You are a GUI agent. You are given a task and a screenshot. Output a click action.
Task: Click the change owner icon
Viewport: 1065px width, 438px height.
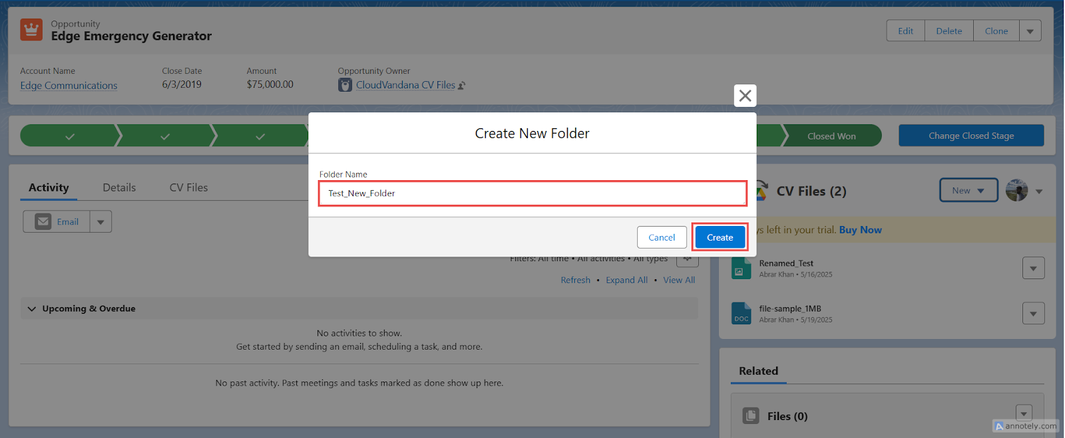click(x=462, y=86)
